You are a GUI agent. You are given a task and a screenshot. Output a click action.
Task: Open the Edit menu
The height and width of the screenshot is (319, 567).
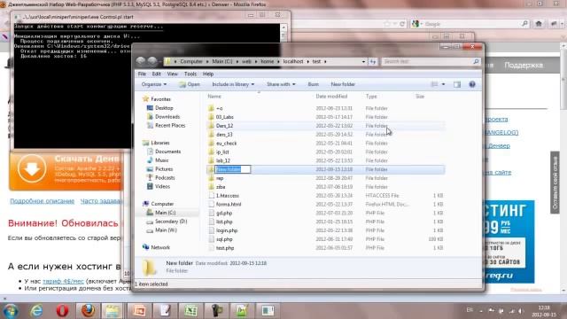(x=156, y=74)
